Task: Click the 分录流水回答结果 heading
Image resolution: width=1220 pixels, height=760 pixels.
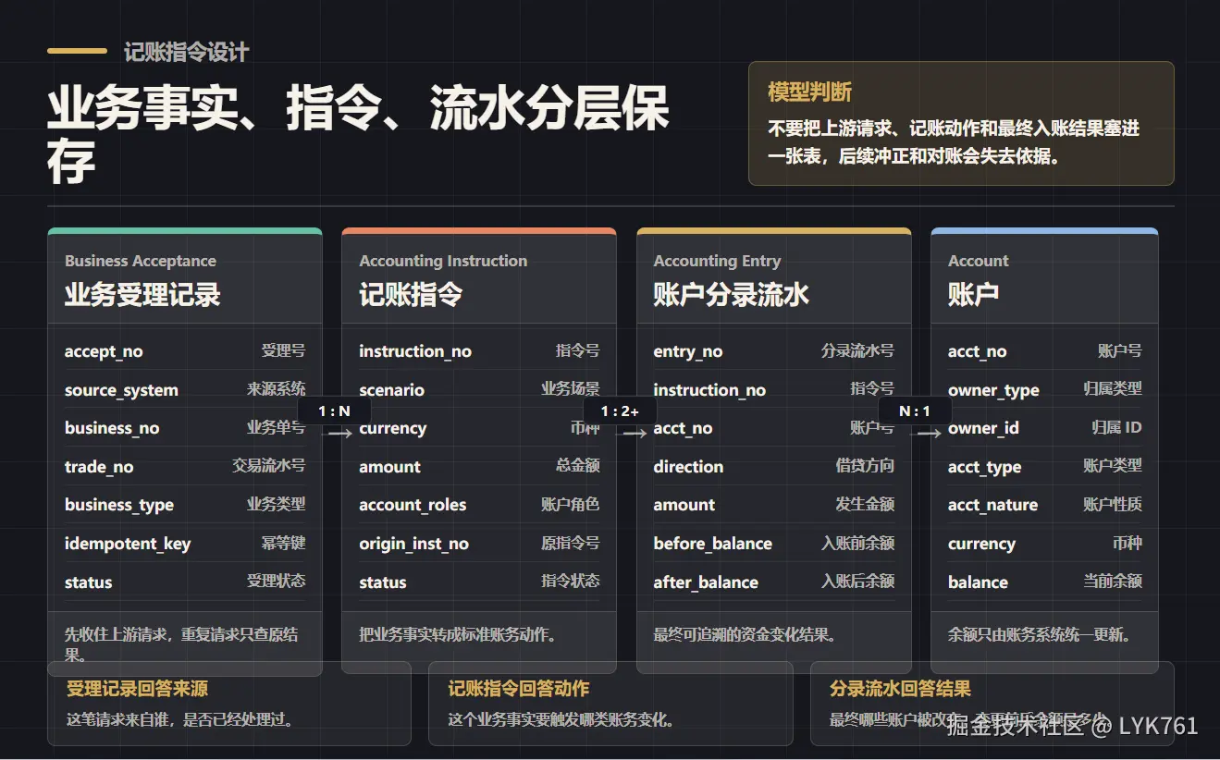Action: point(900,689)
